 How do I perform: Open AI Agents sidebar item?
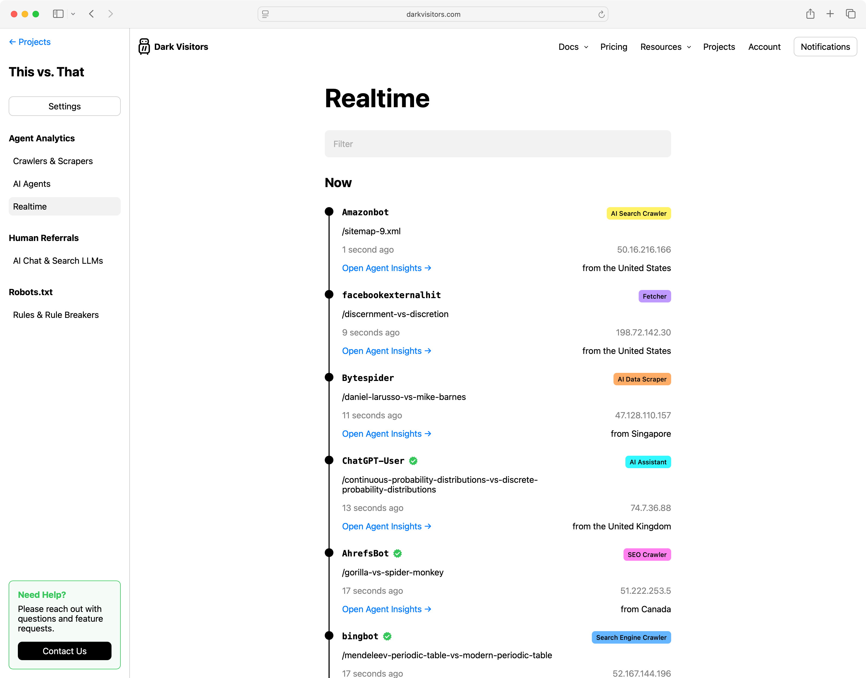(32, 184)
